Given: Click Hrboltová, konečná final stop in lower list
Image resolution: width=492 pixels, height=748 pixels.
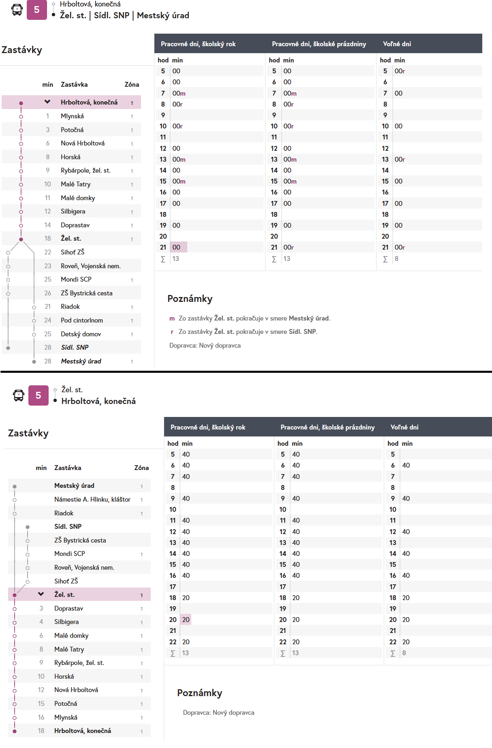Looking at the screenshot, I should (83, 731).
